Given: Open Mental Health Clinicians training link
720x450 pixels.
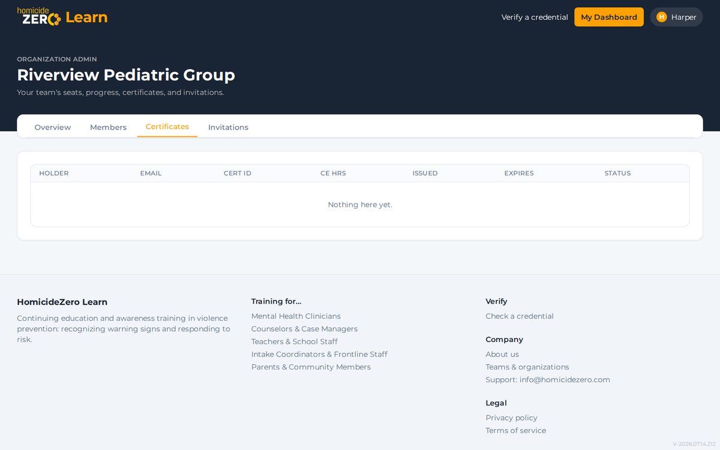Looking at the screenshot, I should (296, 316).
